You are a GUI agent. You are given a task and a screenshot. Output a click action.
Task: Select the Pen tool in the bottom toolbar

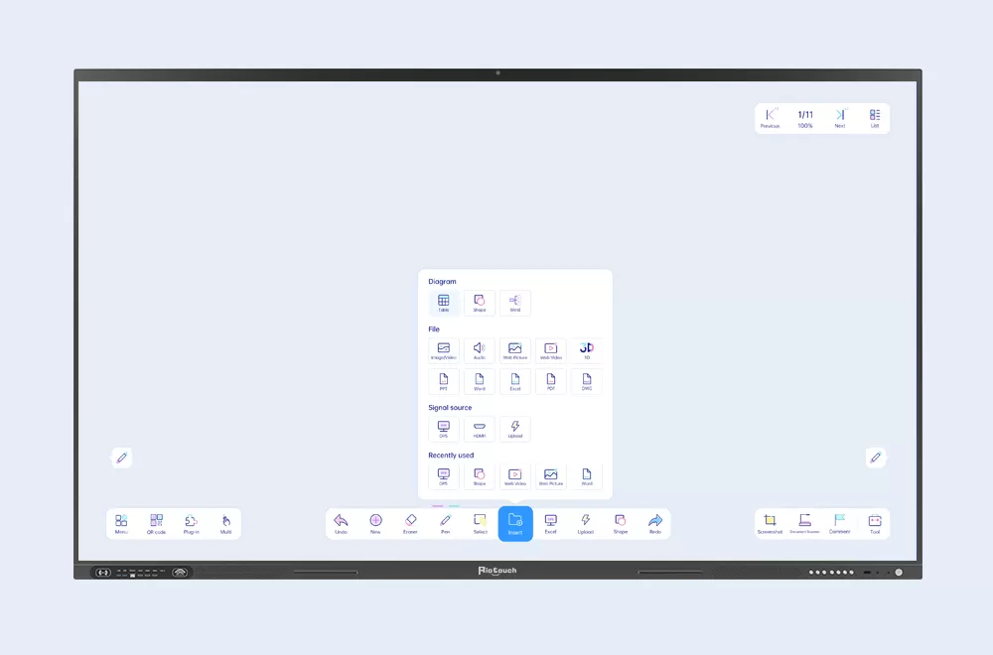coord(445,524)
